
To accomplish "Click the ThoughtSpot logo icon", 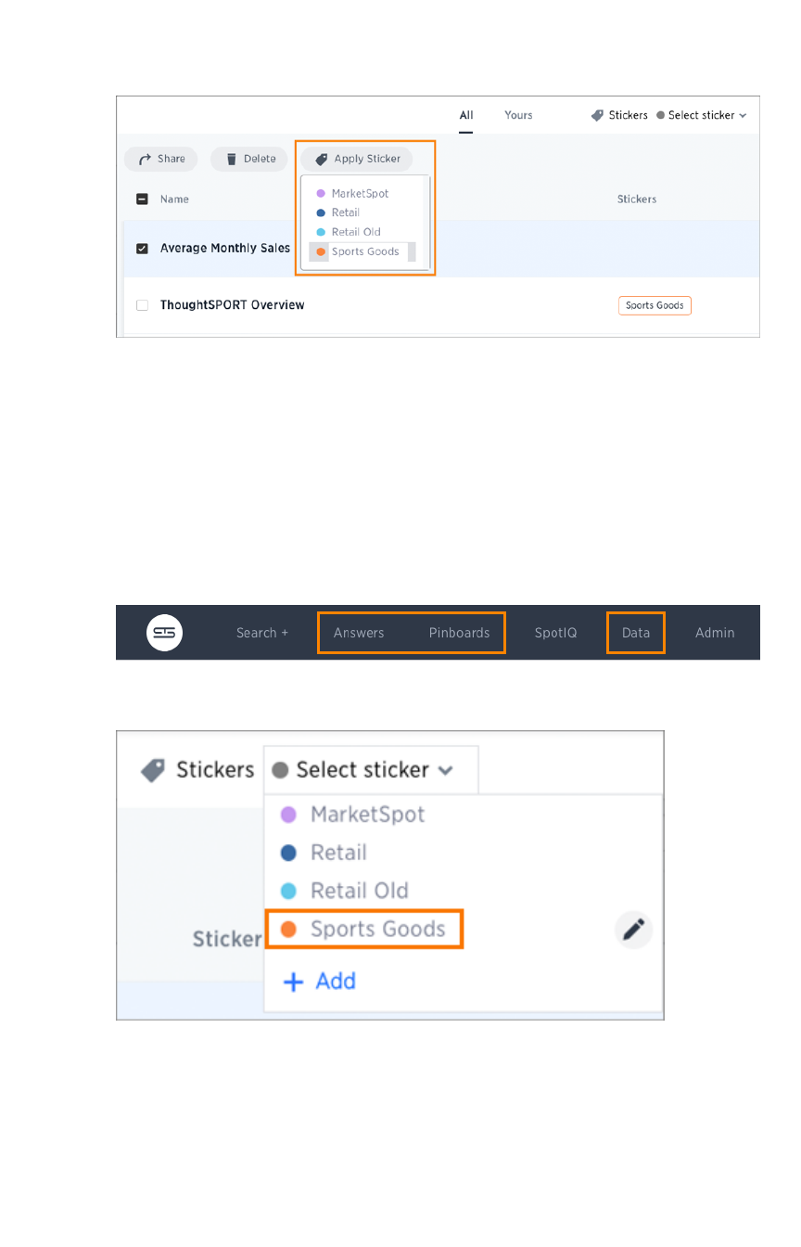I will pyautogui.click(x=164, y=633).
